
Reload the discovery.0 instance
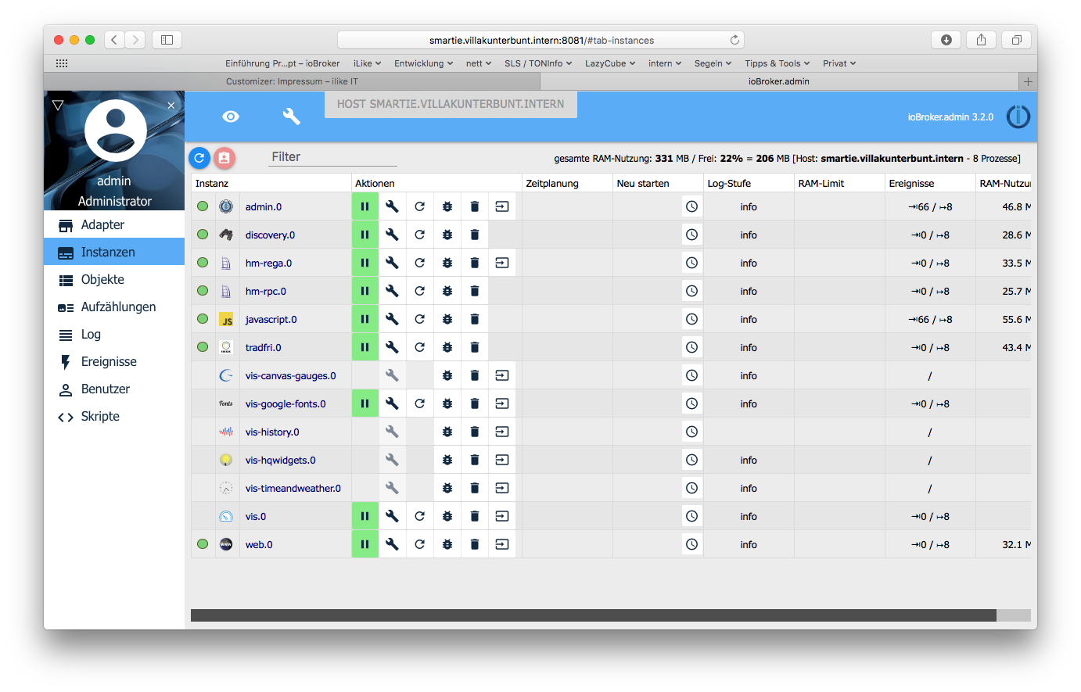420,235
